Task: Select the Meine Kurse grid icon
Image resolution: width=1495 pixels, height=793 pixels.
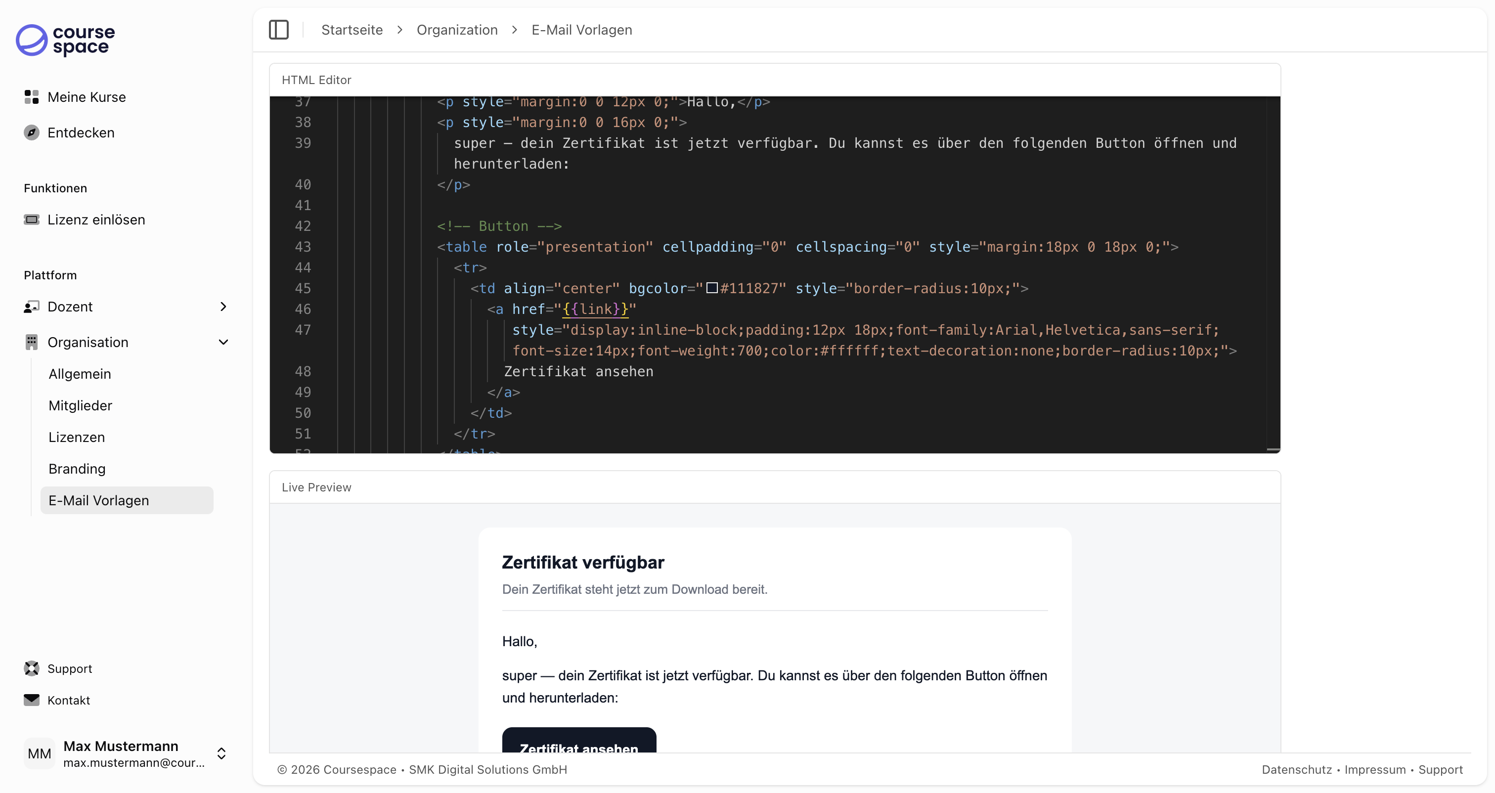Action: click(x=31, y=97)
